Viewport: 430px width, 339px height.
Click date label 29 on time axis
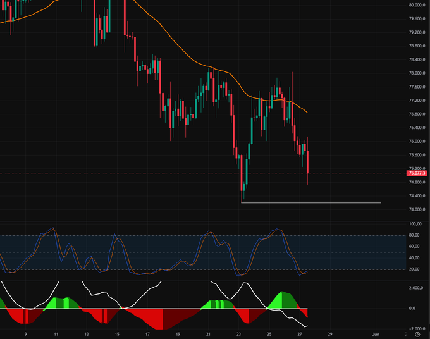[330, 334]
